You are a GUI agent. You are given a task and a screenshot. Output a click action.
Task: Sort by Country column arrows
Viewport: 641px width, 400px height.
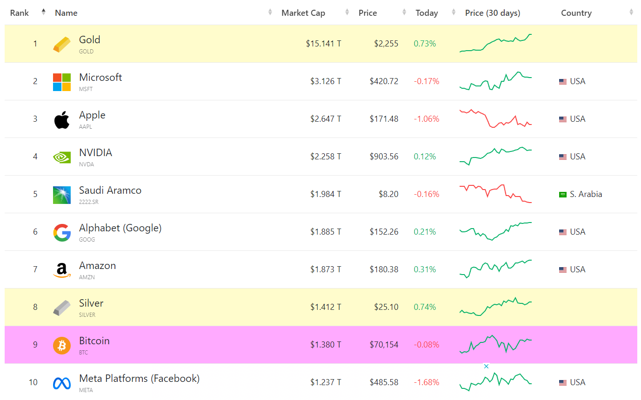pyautogui.click(x=631, y=13)
